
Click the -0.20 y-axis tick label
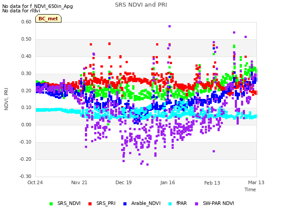coord(26,159)
